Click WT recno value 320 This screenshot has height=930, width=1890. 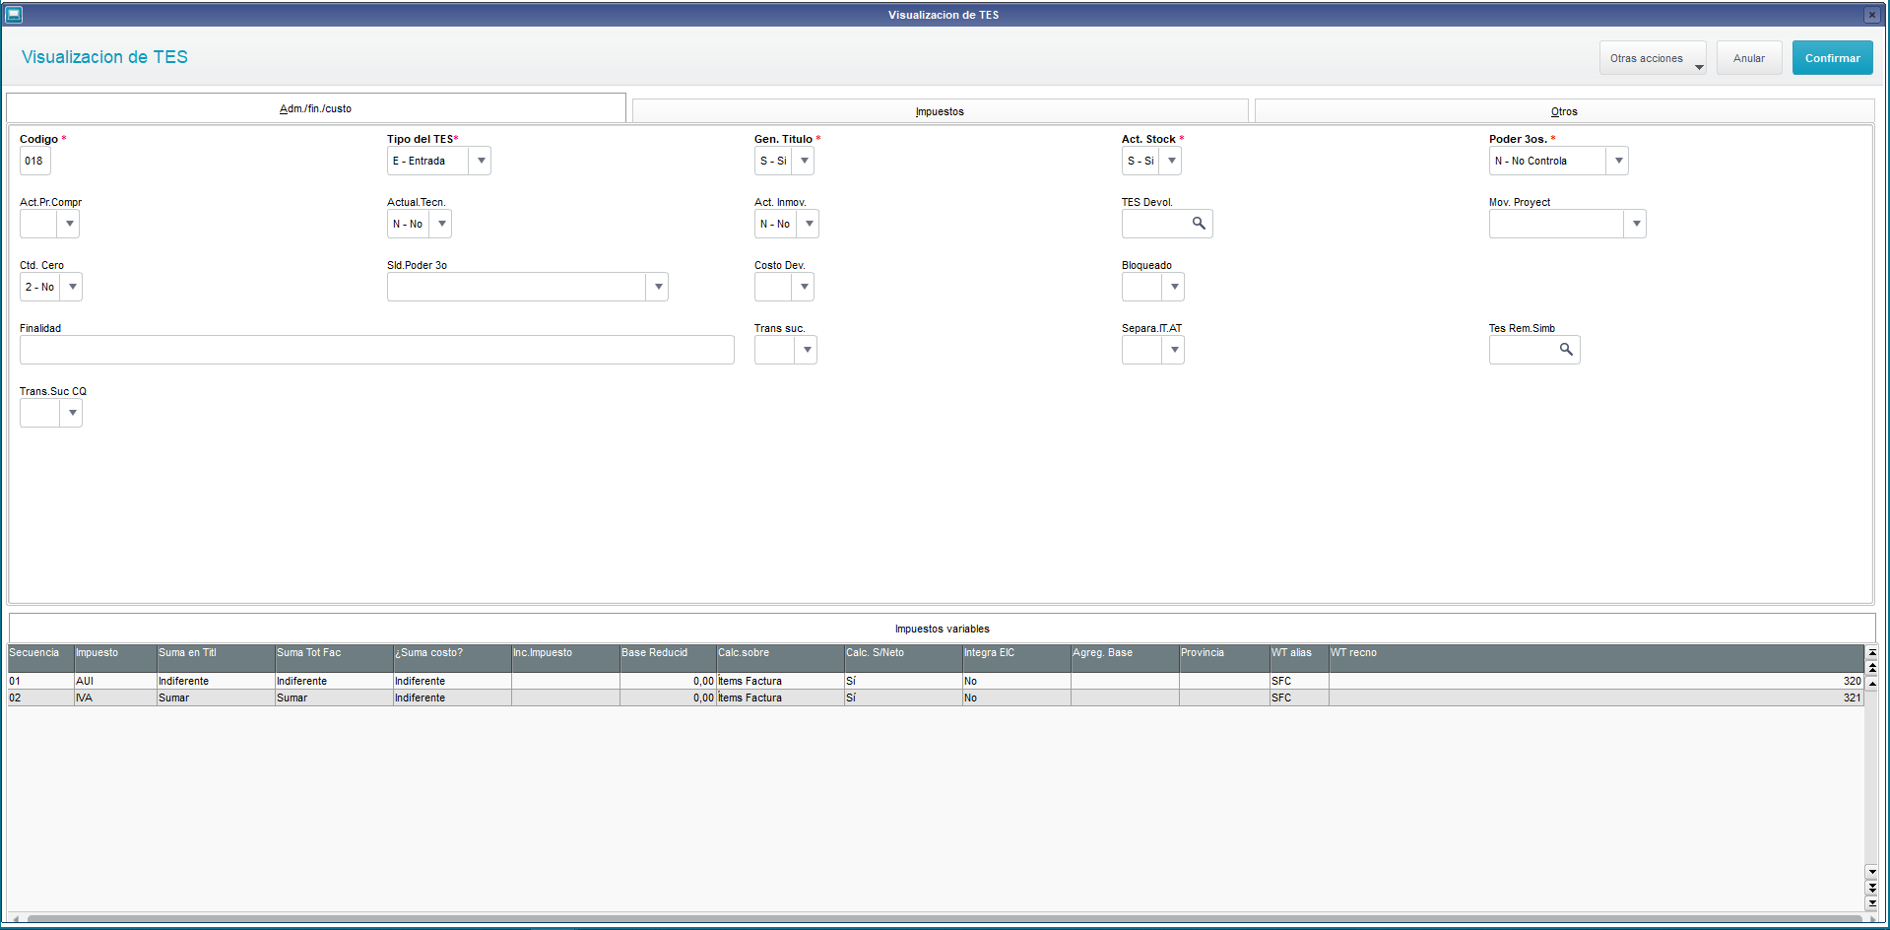1596,681
